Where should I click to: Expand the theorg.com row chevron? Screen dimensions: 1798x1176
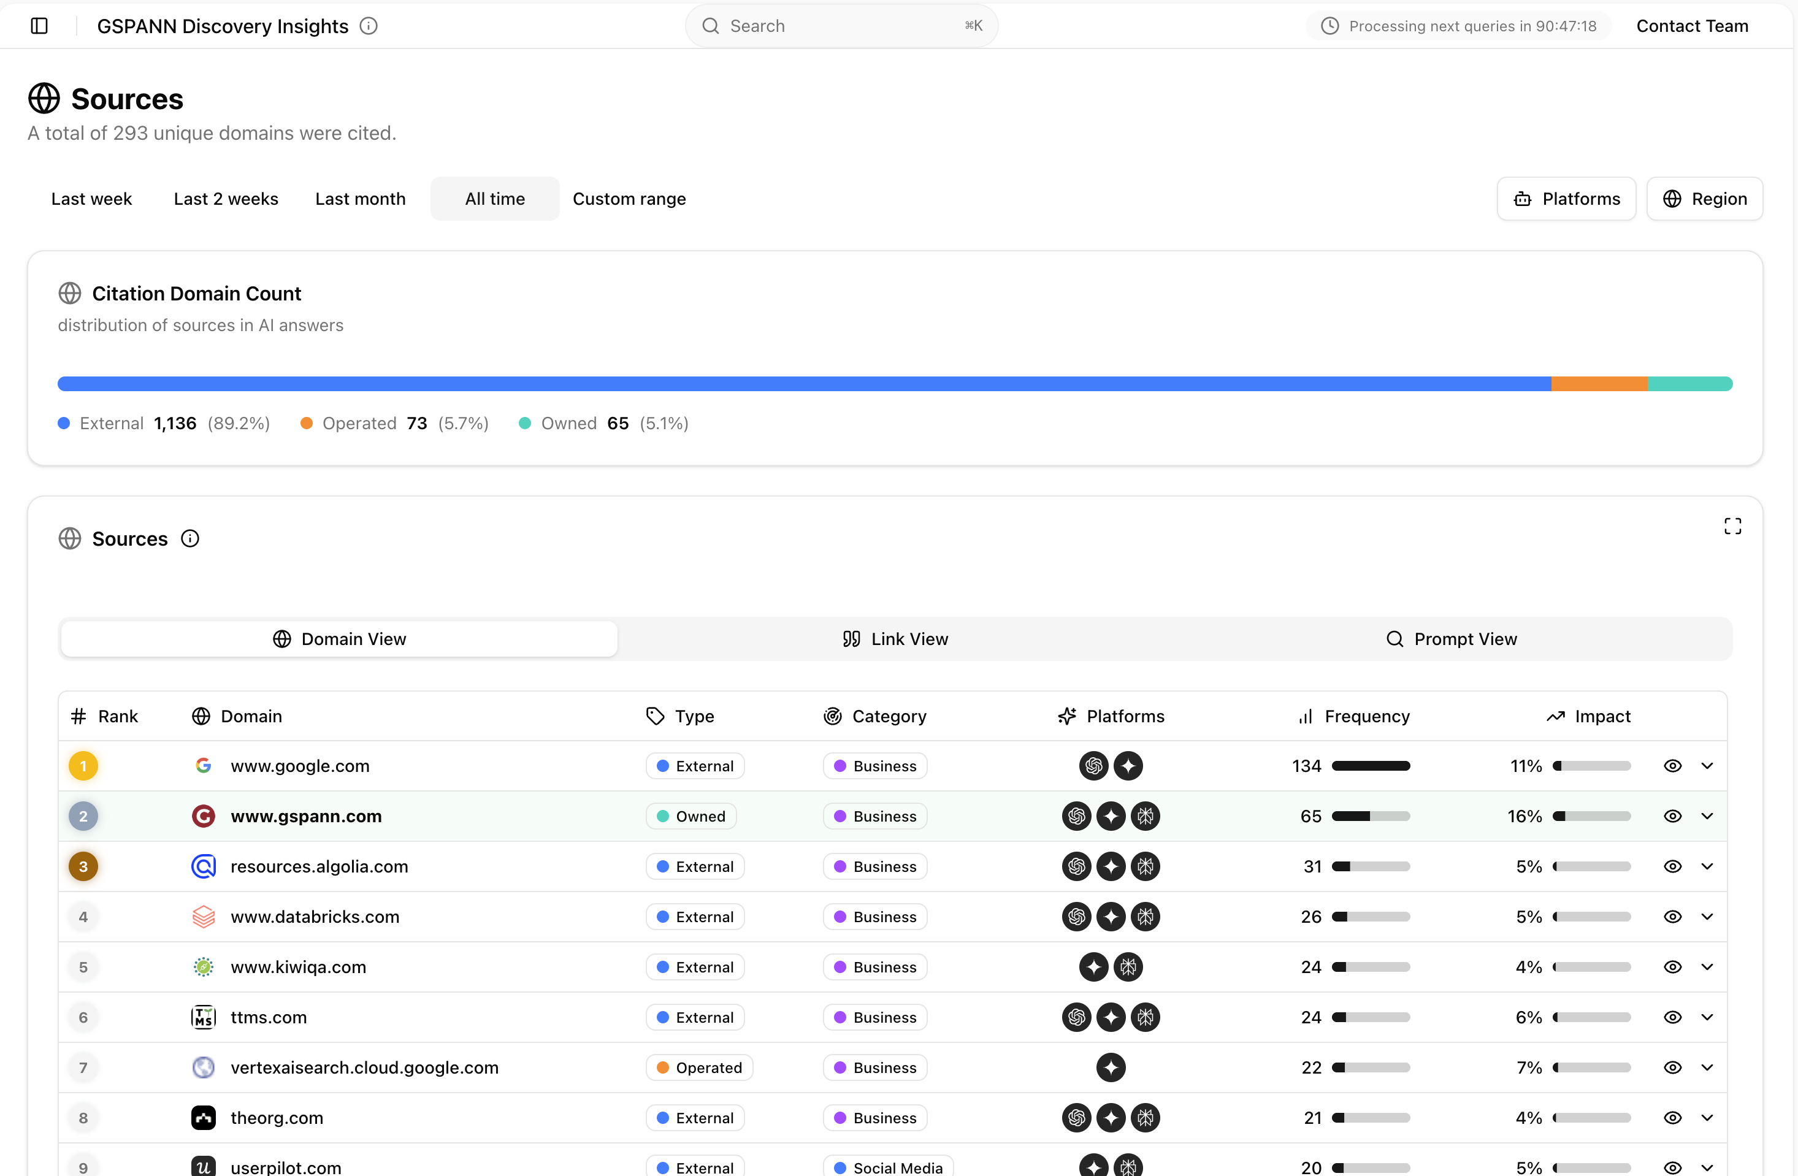click(x=1707, y=1117)
